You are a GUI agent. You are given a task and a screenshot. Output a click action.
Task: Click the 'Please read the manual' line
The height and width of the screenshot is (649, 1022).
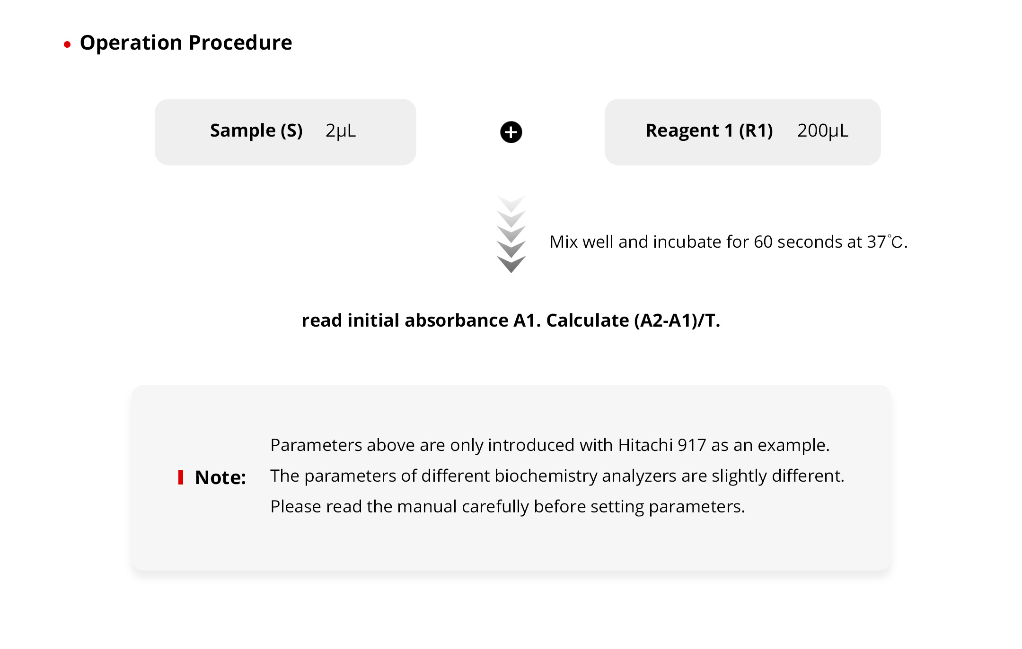(x=507, y=507)
